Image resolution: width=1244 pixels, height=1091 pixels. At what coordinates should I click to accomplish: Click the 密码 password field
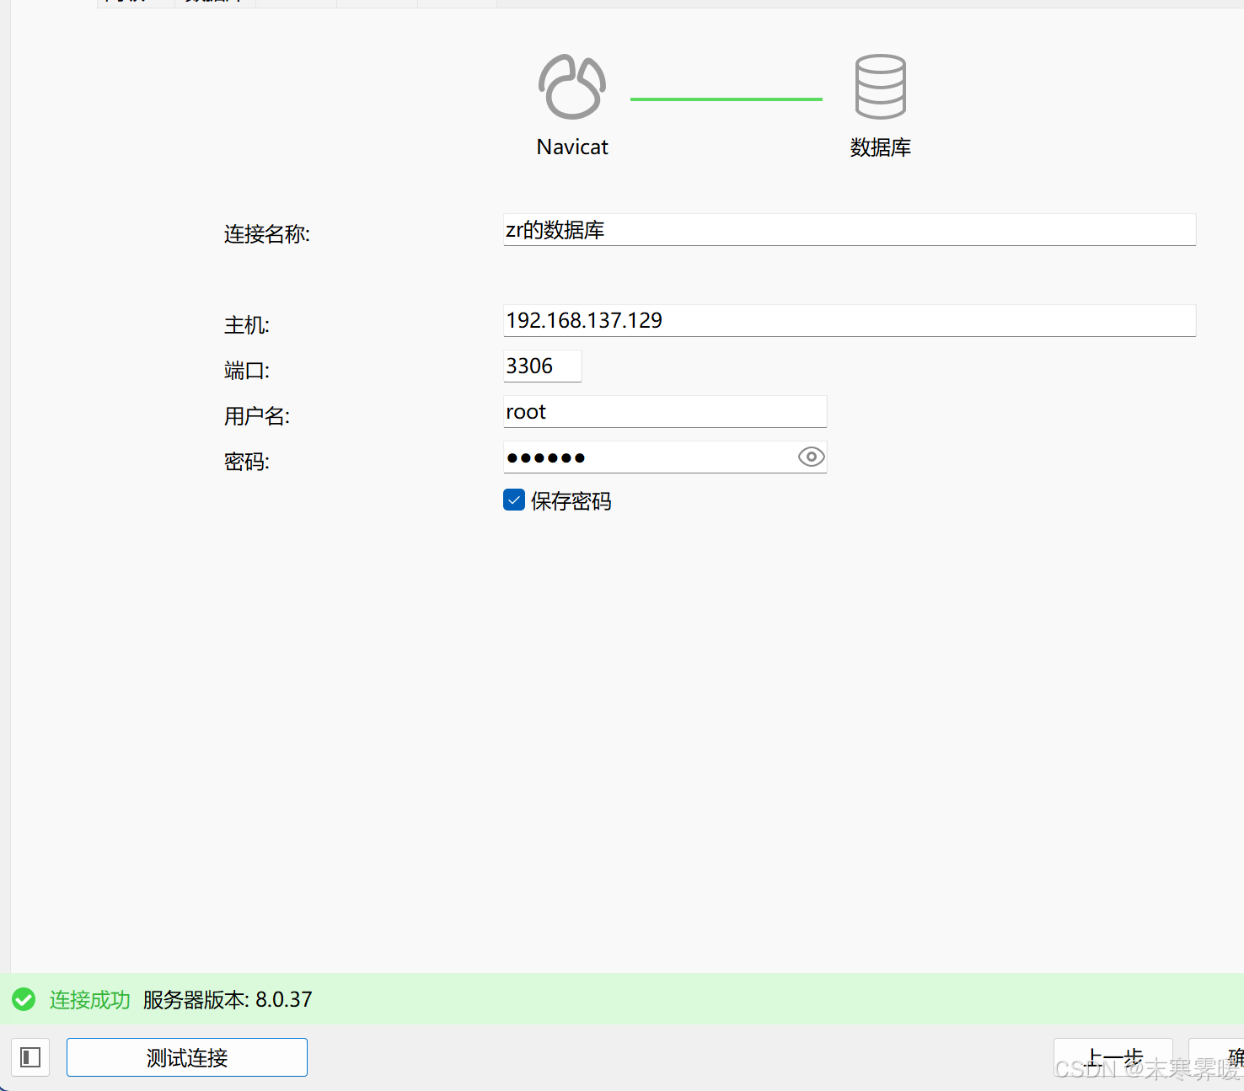pyautogui.click(x=665, y=457)
